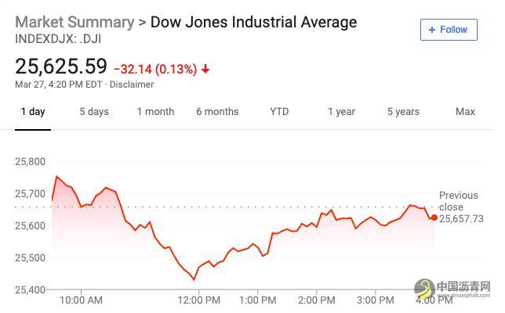
Task: Open the Disclaimer link
Action: coord(132,85)
